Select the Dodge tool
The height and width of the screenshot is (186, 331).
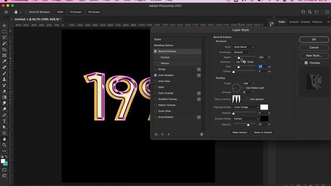click(x=4, y=109)
